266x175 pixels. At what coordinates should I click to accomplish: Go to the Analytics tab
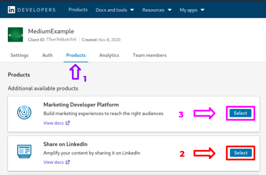[109, 55]
